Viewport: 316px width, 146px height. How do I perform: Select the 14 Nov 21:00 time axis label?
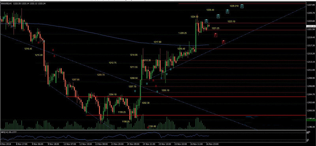click(x=149, y=144)
